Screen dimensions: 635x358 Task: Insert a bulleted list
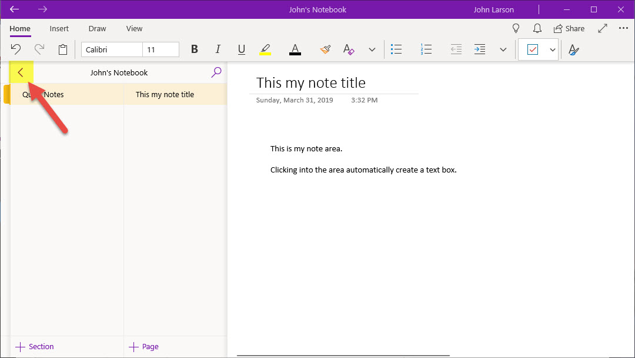396,49
